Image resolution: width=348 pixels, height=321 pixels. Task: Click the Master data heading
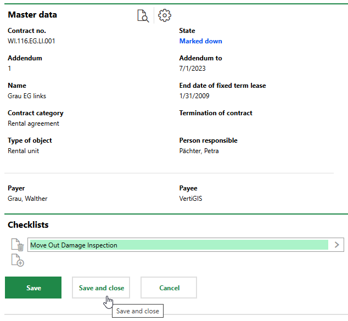(32, 15)
